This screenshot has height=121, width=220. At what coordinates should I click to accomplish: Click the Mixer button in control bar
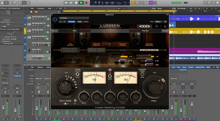24,3
